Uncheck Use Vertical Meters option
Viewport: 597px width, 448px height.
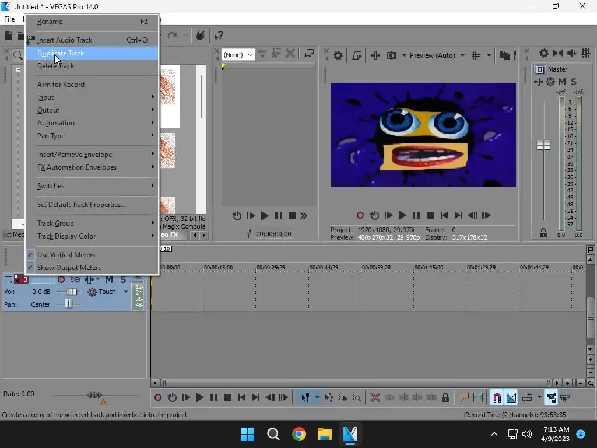pos(92,255)
